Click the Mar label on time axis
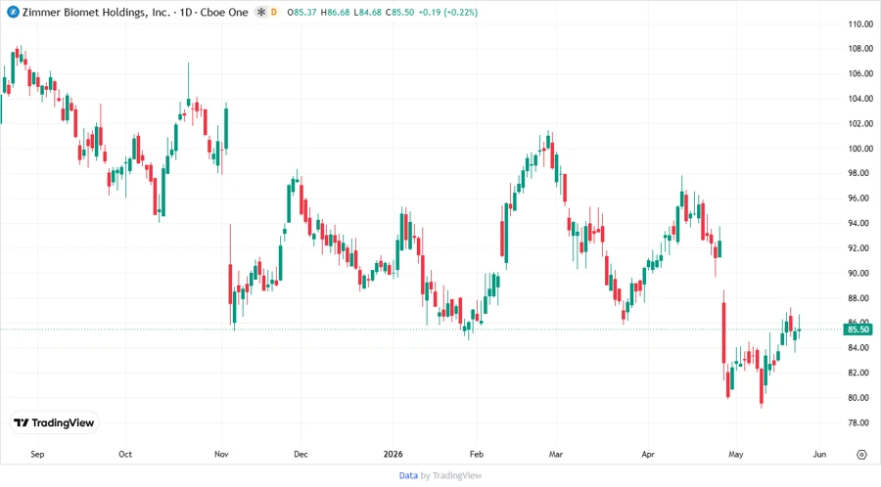 556,454
